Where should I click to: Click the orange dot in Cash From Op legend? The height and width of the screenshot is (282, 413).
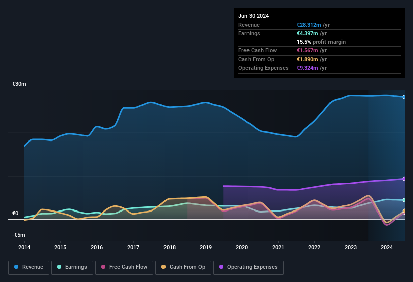162,267
